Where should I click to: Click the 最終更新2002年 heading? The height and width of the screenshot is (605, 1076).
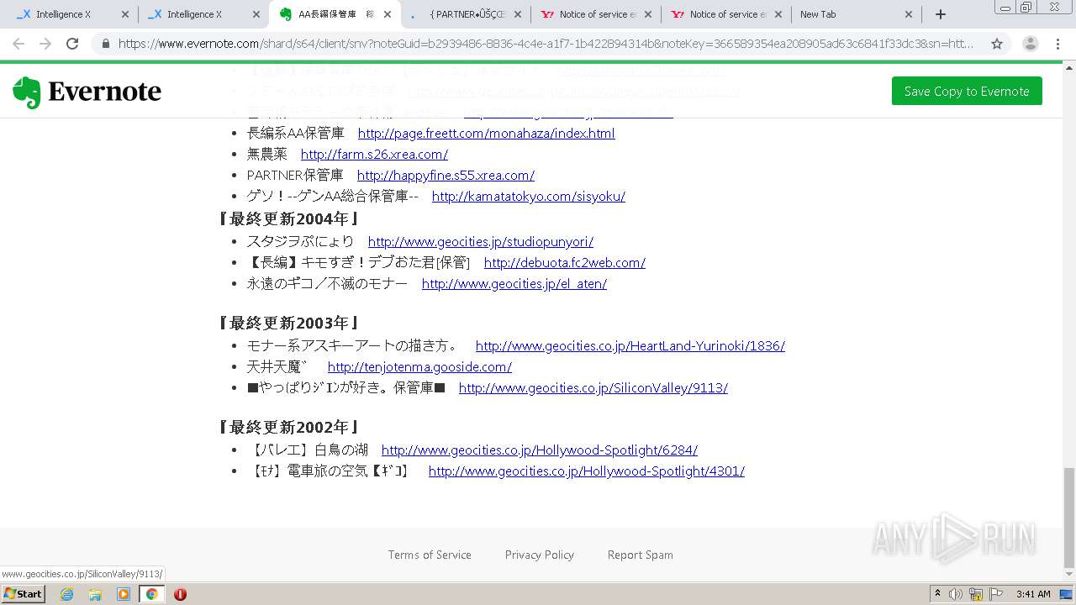click(289, 427)
